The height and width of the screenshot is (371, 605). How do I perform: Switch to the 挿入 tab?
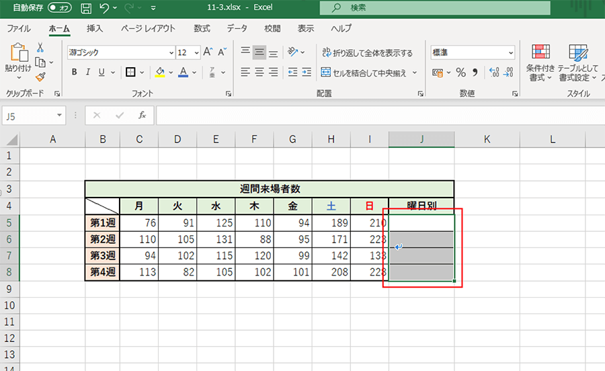(95, 29)
